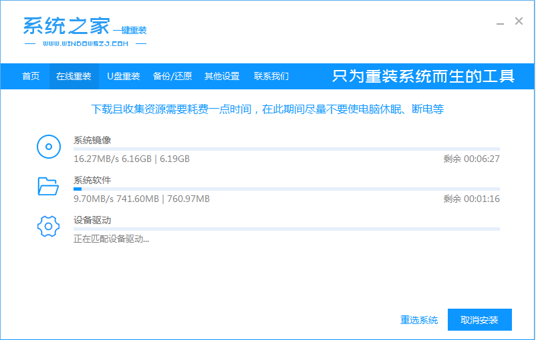Viewport: 536px width, 340px height.
Task: Click the 只为重装系统而生的工具 slogan
Action: (423, 76)
